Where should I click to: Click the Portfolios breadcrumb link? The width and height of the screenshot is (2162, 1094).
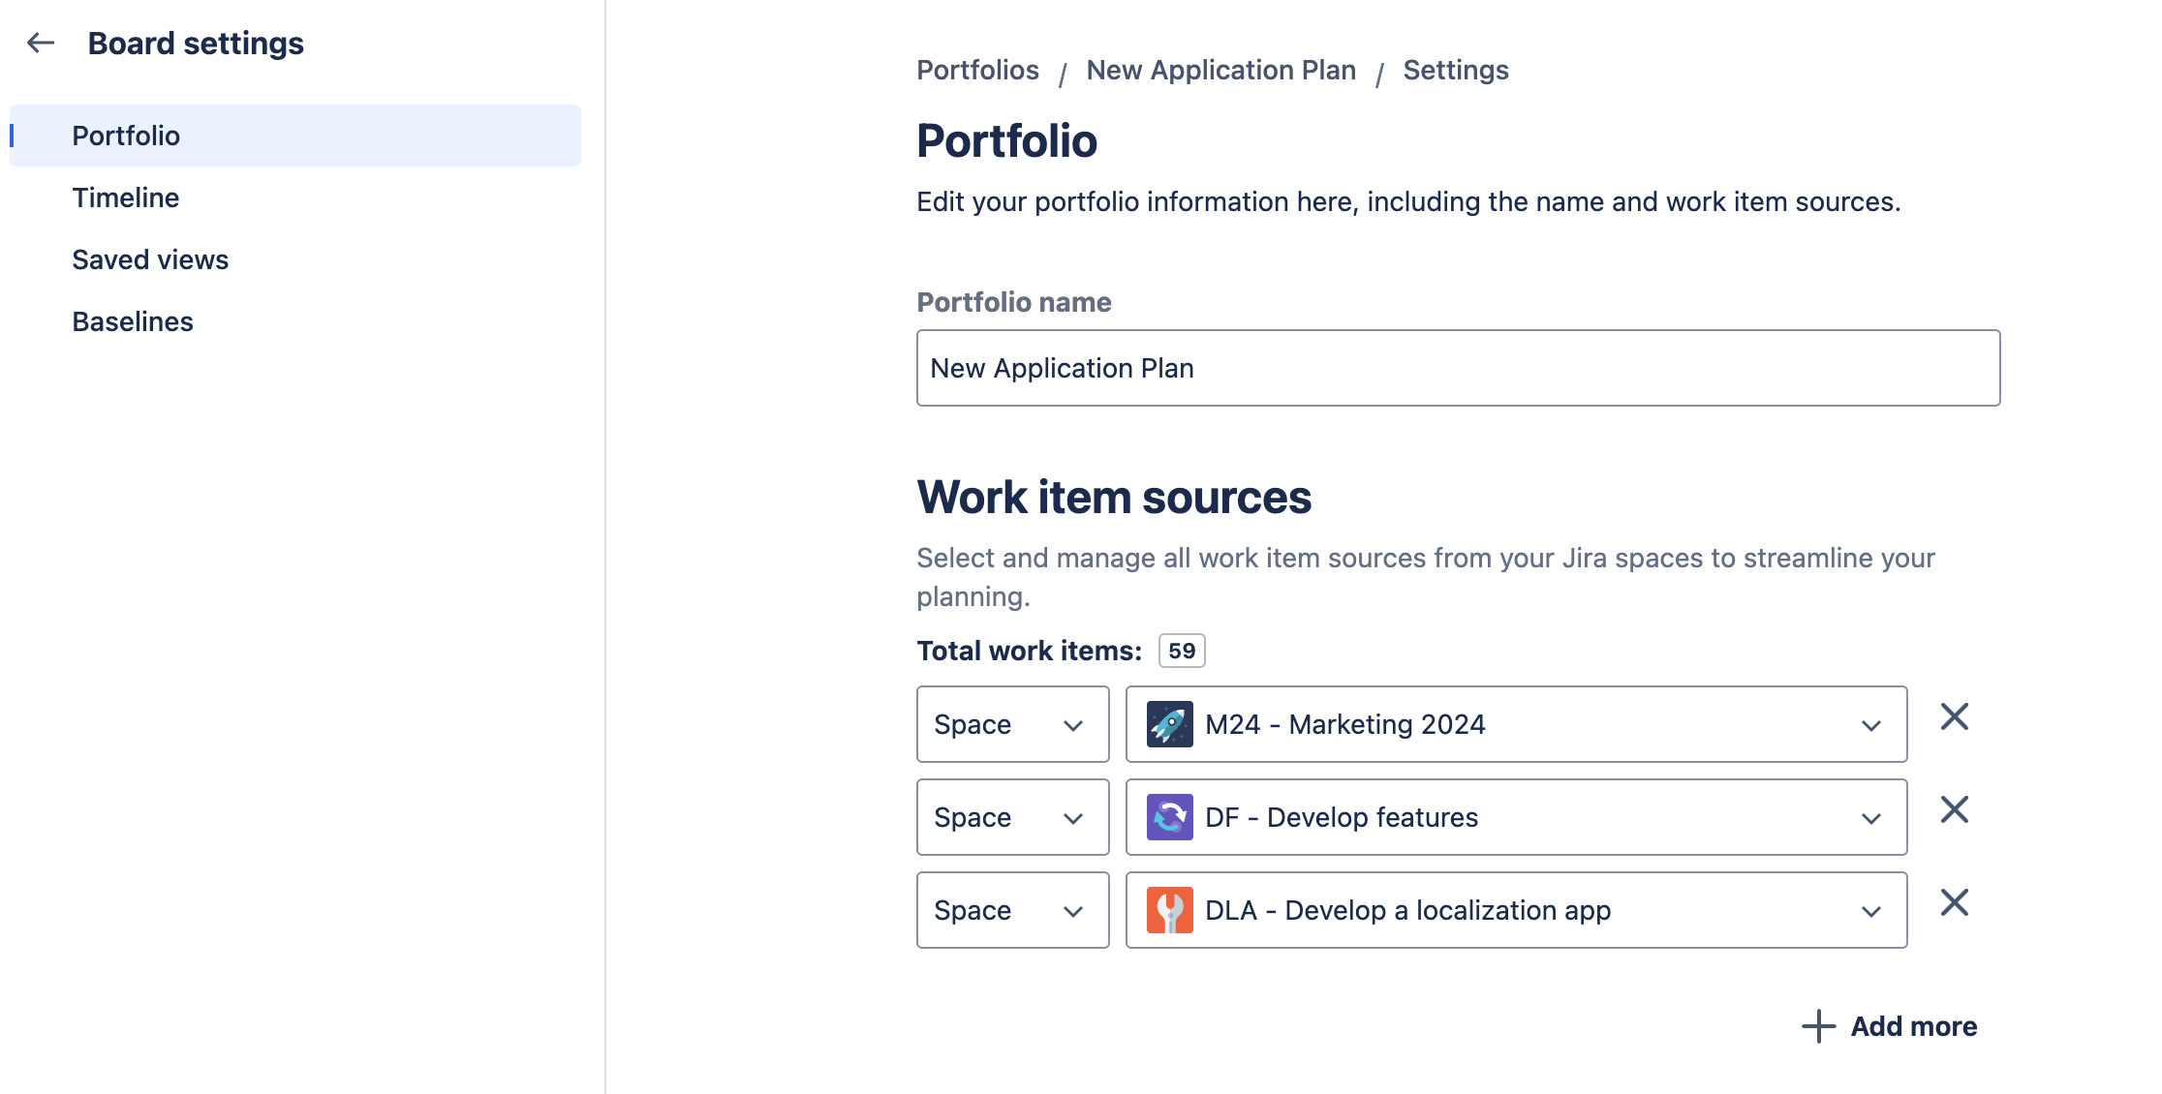[x=977, y=70]
